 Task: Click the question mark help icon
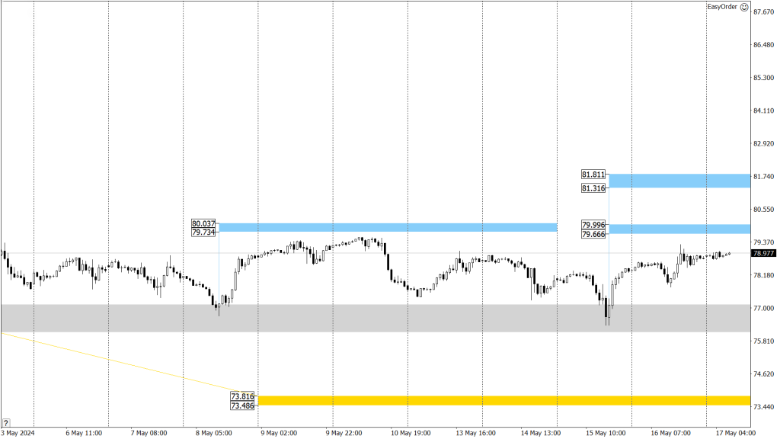tap(6, 423)
